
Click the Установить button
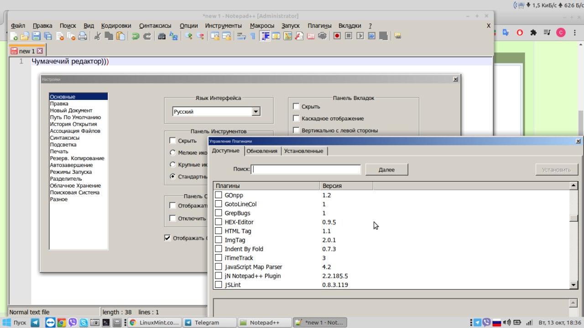[557, 170]
